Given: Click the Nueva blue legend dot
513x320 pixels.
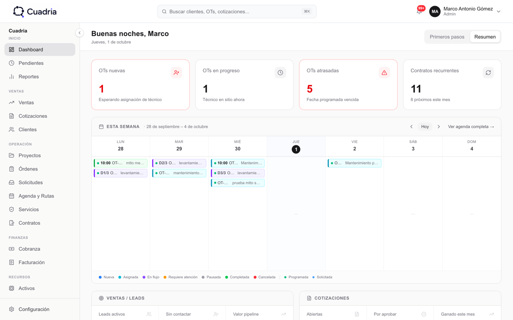Looking at the screenshot, I should click(x=100, y=277).
